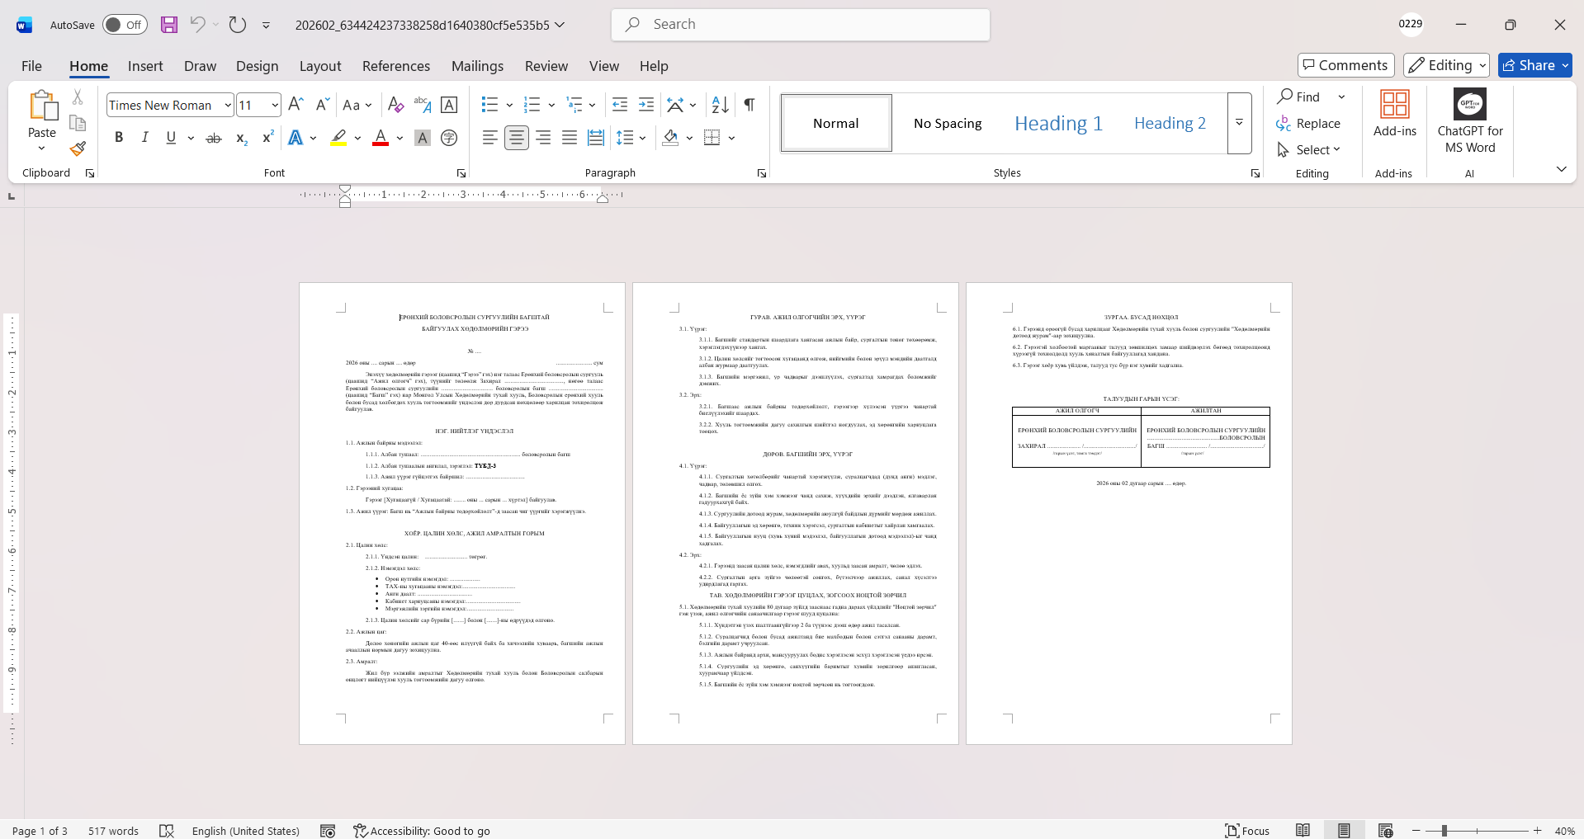Click the Clear All Formatting icon
The height and width of the screenshot is (839, 1584).
click(395, 105)
